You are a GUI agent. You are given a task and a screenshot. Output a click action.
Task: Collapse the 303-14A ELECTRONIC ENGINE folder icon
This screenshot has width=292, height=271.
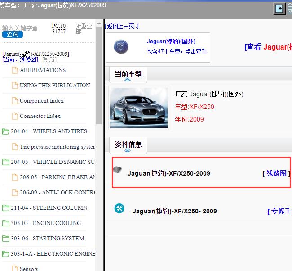coord(5,254)
